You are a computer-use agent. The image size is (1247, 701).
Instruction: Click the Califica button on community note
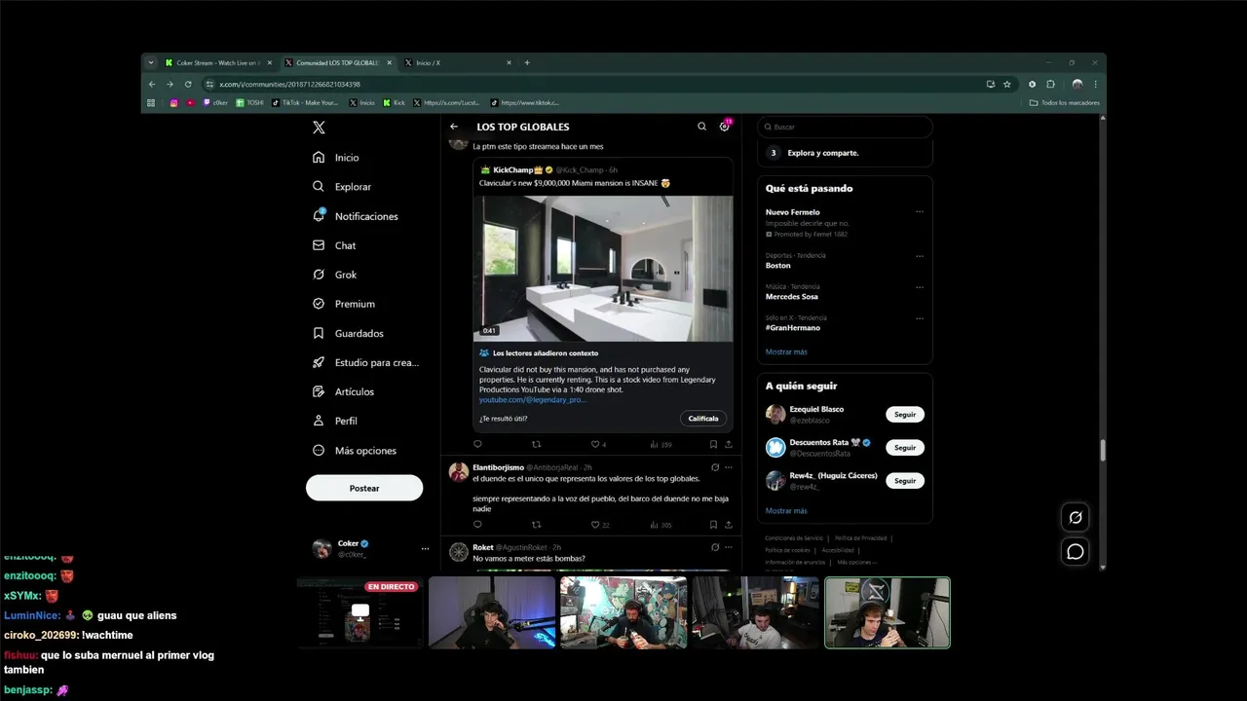click(703, 419)
